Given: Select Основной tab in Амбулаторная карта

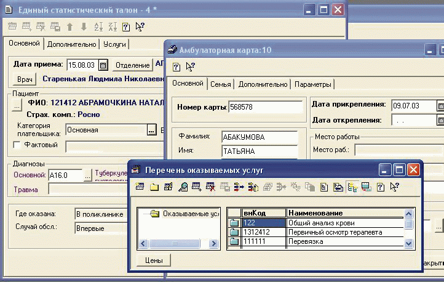Looking at the screenshot, I should pos(188,83).
